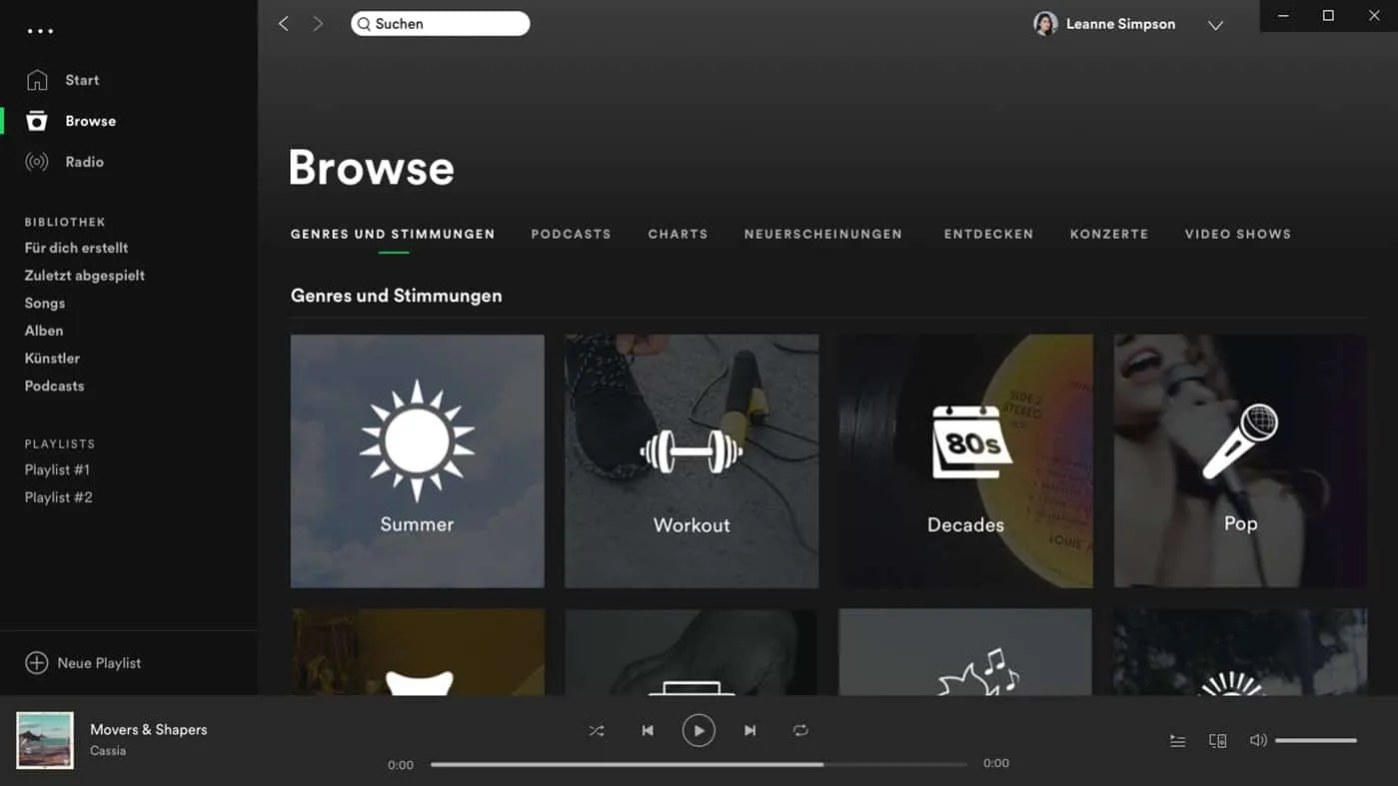Select the Radio broadcast icon
The width and height of the screenshot is (1398, 786).
pos(37,162)
